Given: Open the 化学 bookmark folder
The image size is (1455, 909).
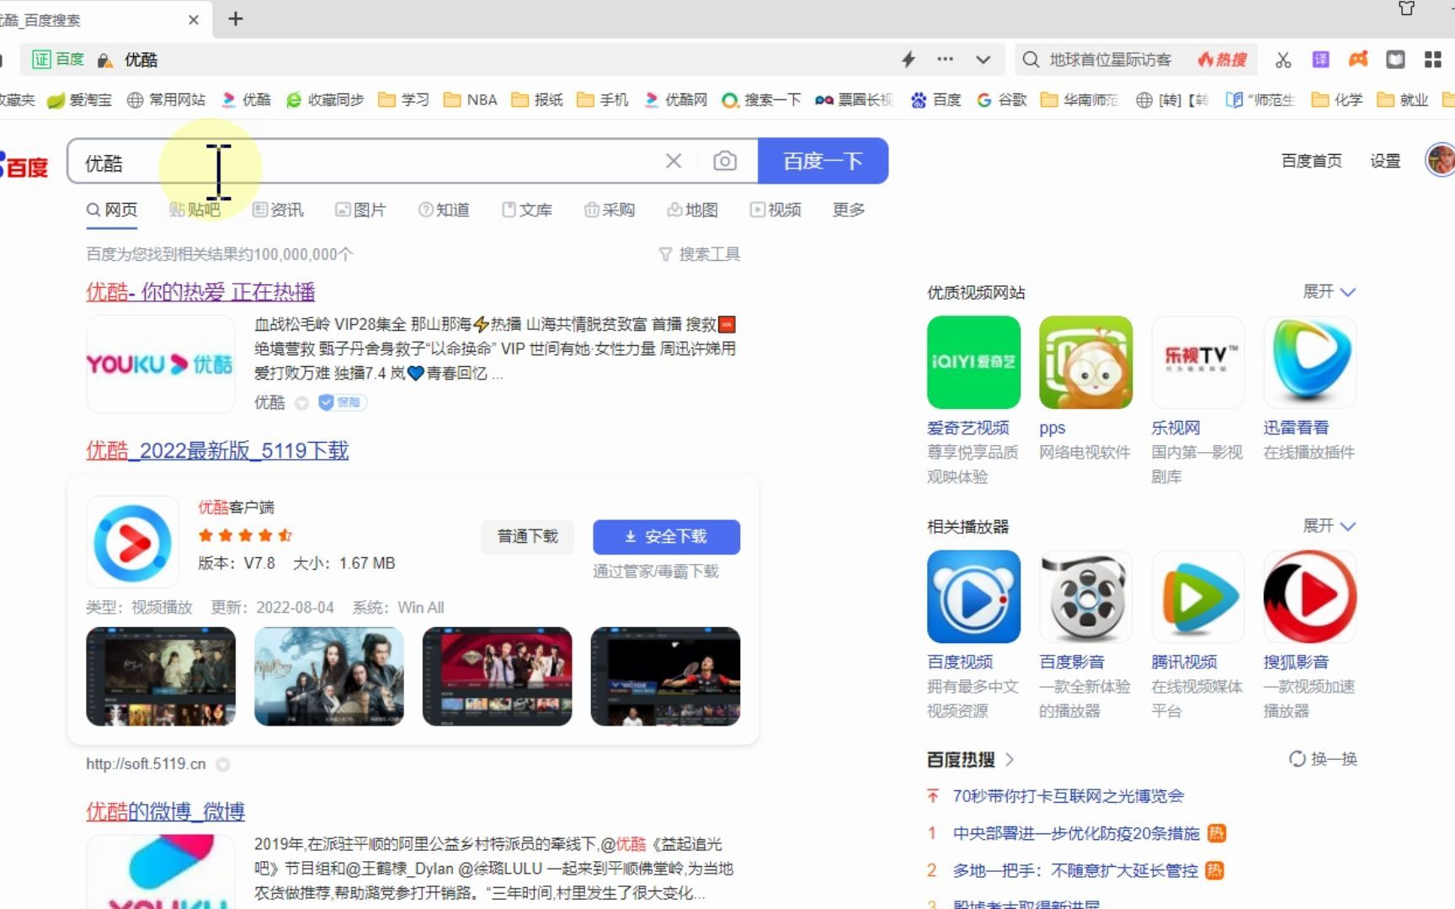Looking at the screenshot, I should tap(1337, 99).
